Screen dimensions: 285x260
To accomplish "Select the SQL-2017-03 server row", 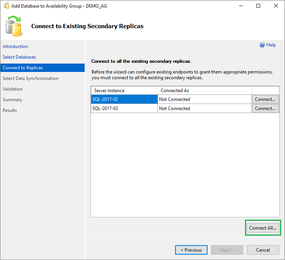I will coord(124,108).
